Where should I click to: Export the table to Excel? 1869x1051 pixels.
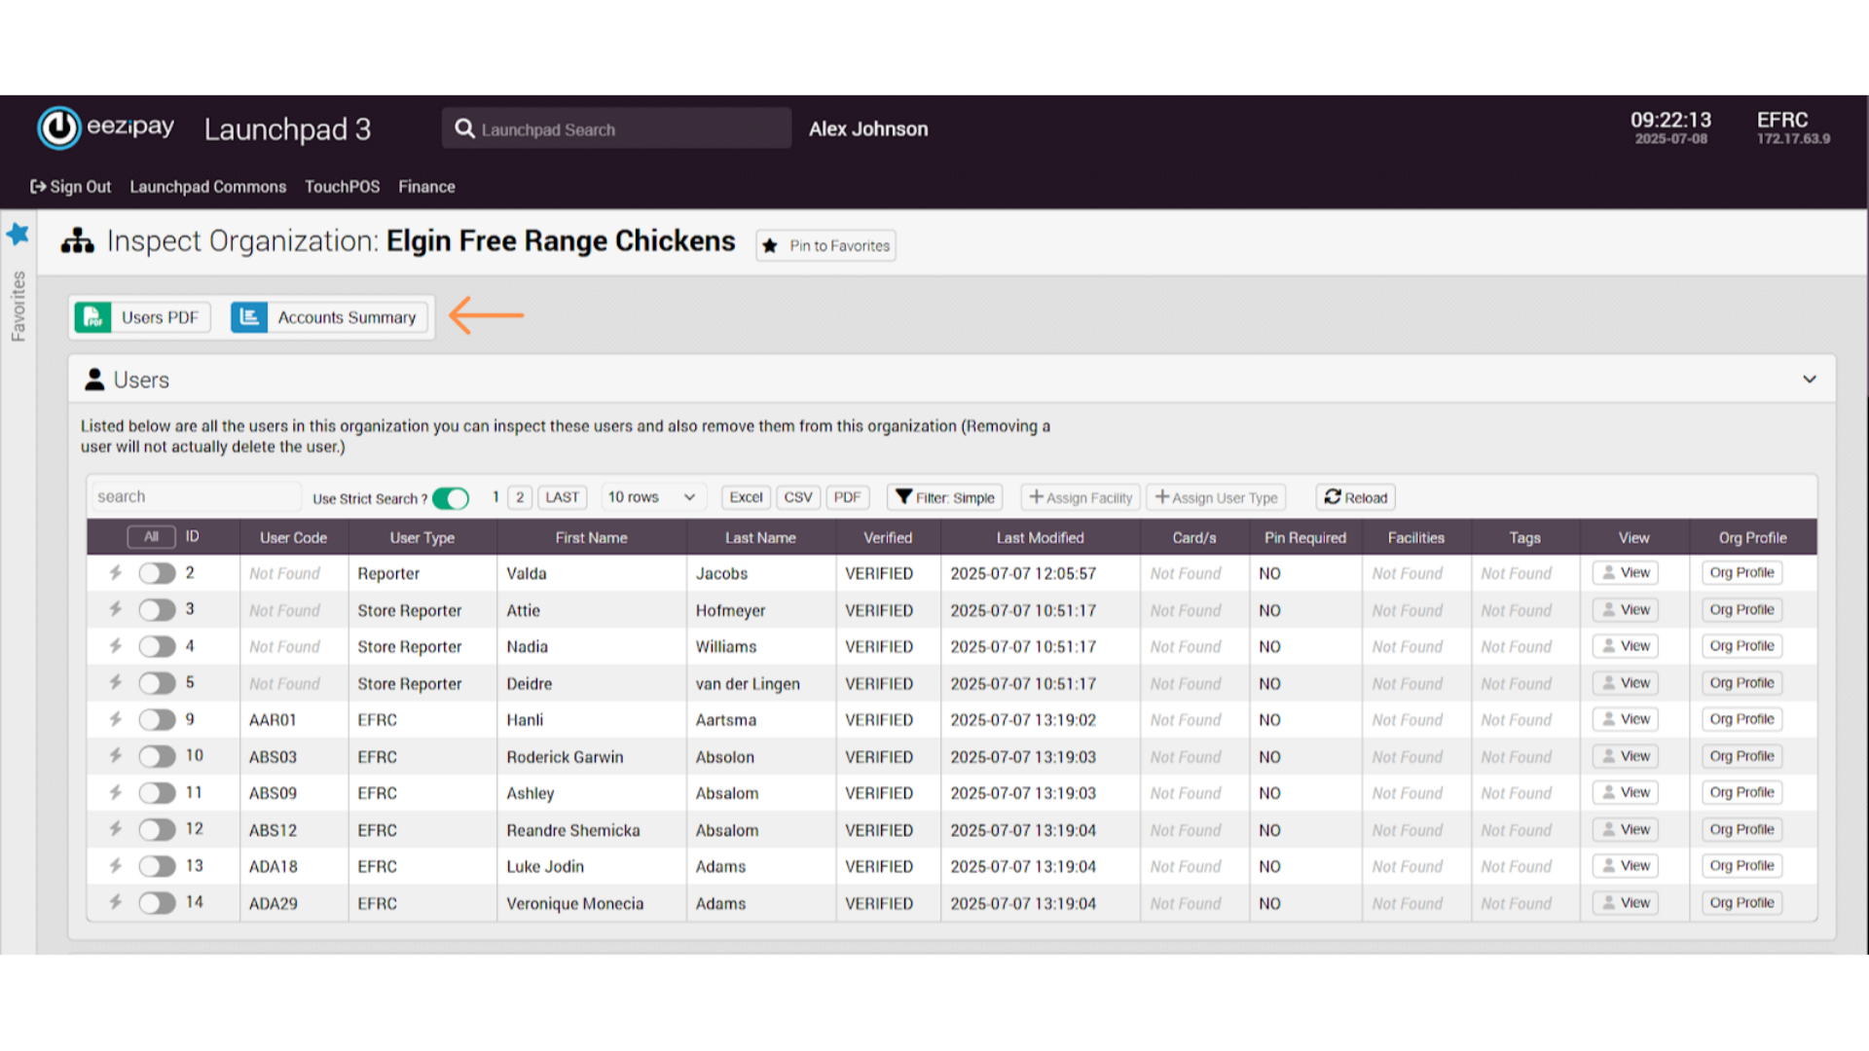click(x=746, y=497)
